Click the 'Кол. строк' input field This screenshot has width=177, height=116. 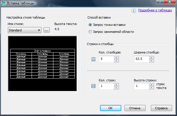pyautogui.click(x=106, y=86)
